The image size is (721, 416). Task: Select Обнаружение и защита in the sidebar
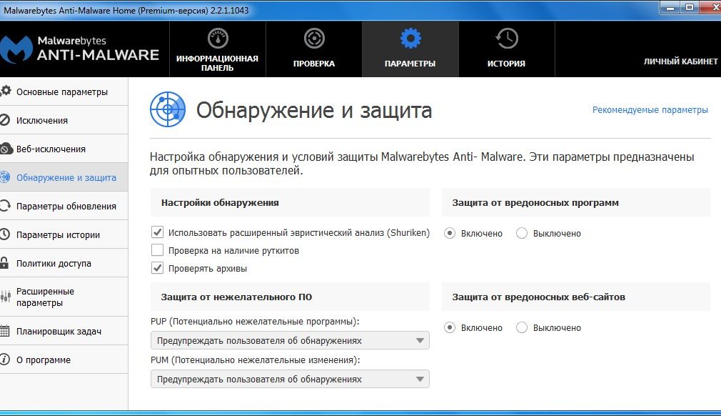tap(64, 177)
